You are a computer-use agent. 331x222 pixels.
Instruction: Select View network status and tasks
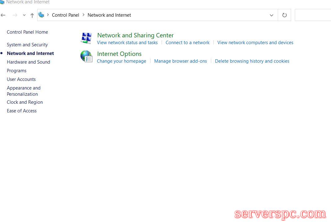(x=127, y=43)
